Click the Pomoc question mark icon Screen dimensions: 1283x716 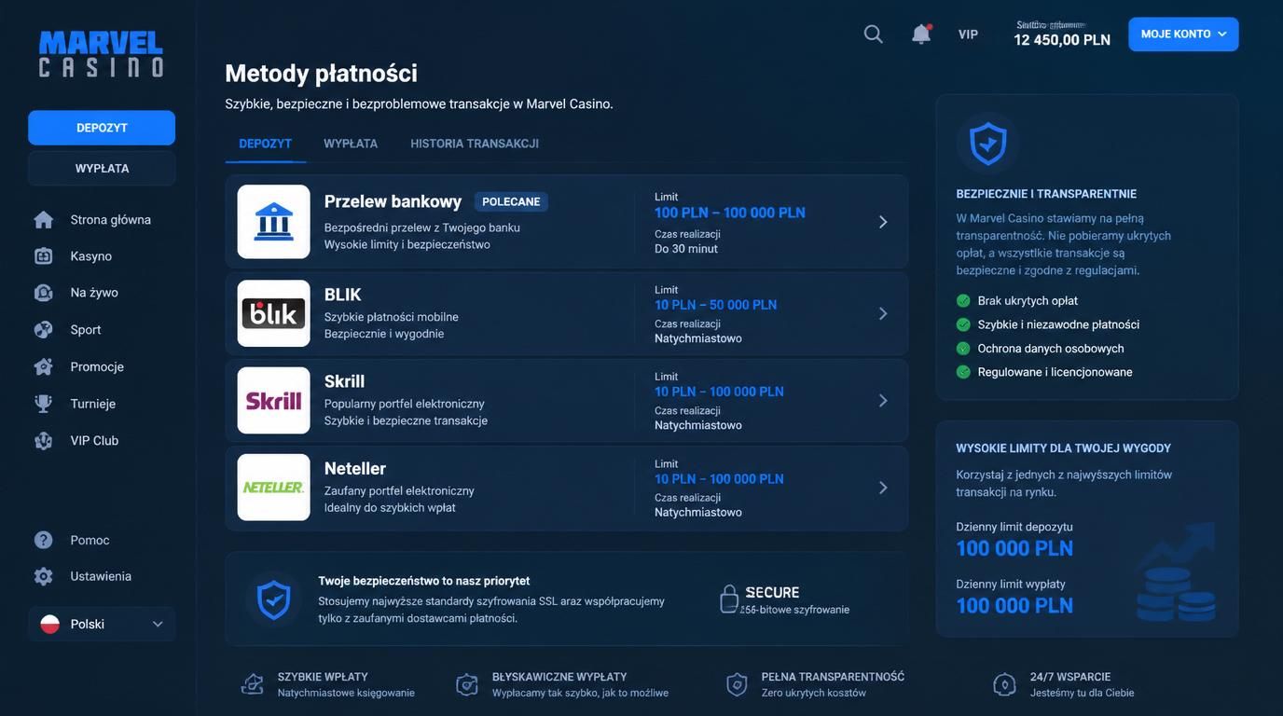click(44, 540)
